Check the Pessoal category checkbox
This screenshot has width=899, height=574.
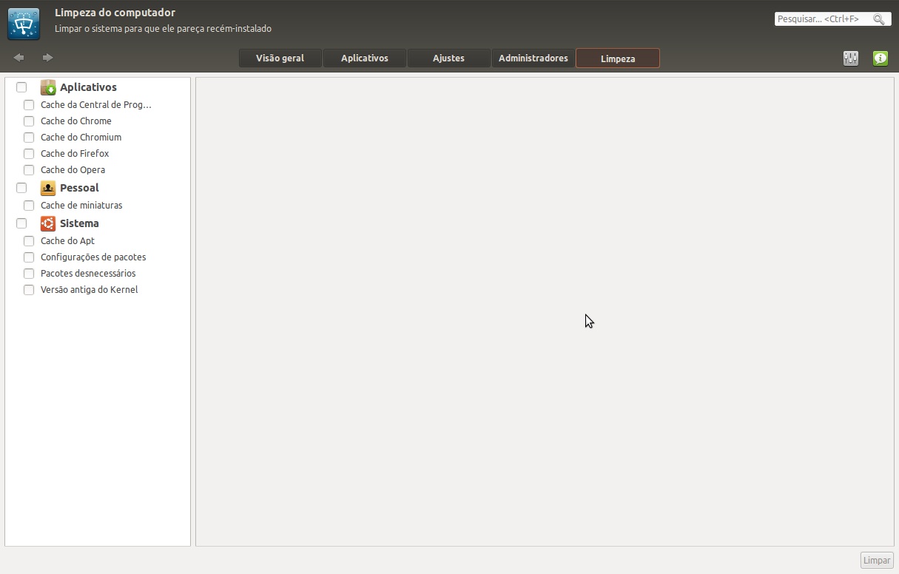[x=21, y=188]
